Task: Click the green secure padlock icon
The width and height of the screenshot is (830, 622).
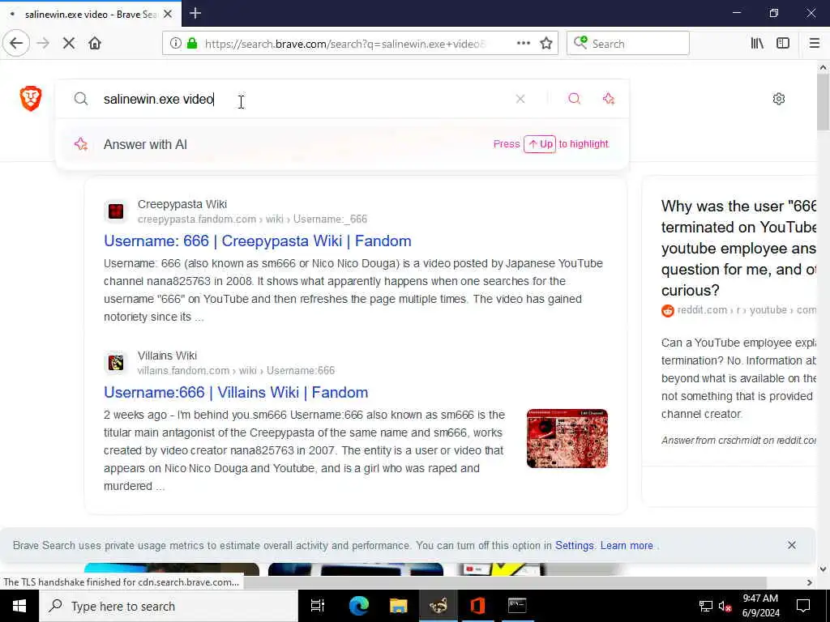Action: pyautogui.click(x=193, y=44)
